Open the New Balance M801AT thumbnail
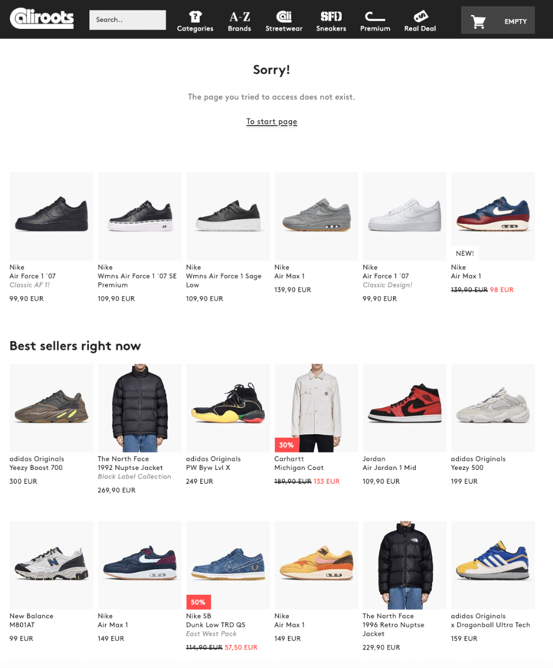The image size is (553, 668). click(x=51, y=565)
